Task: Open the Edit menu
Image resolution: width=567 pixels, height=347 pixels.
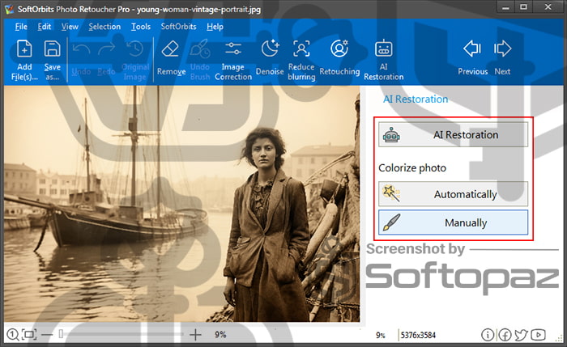Action: click(x=45, y=27)
